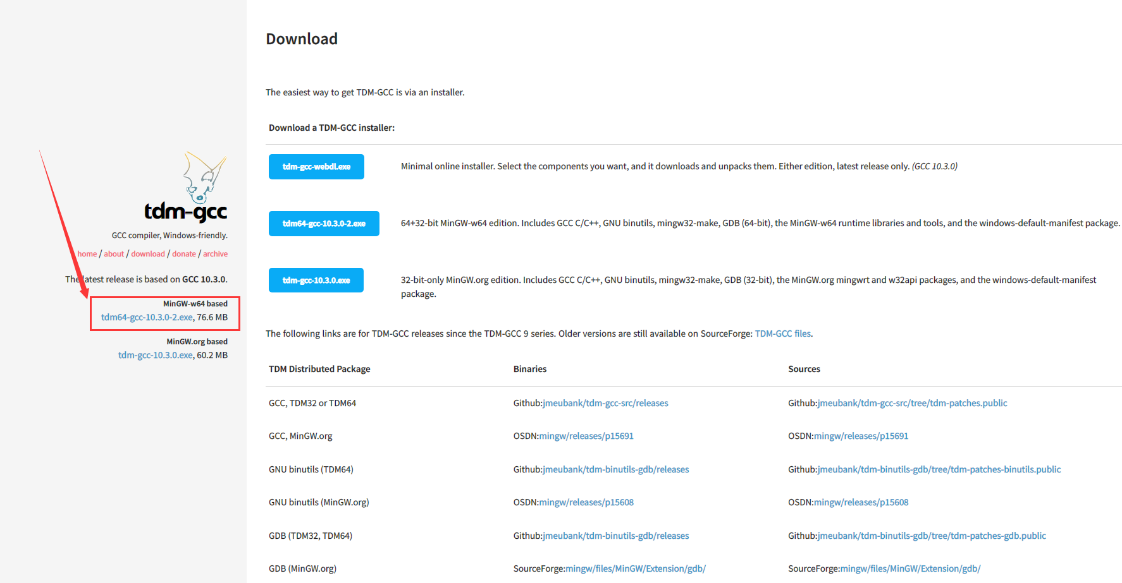Click the 'GCC, TDM32 or TDM64' cell
The height and width of the screenshot is (583, 1122).
pyautogui.click(x=312, y=403)
